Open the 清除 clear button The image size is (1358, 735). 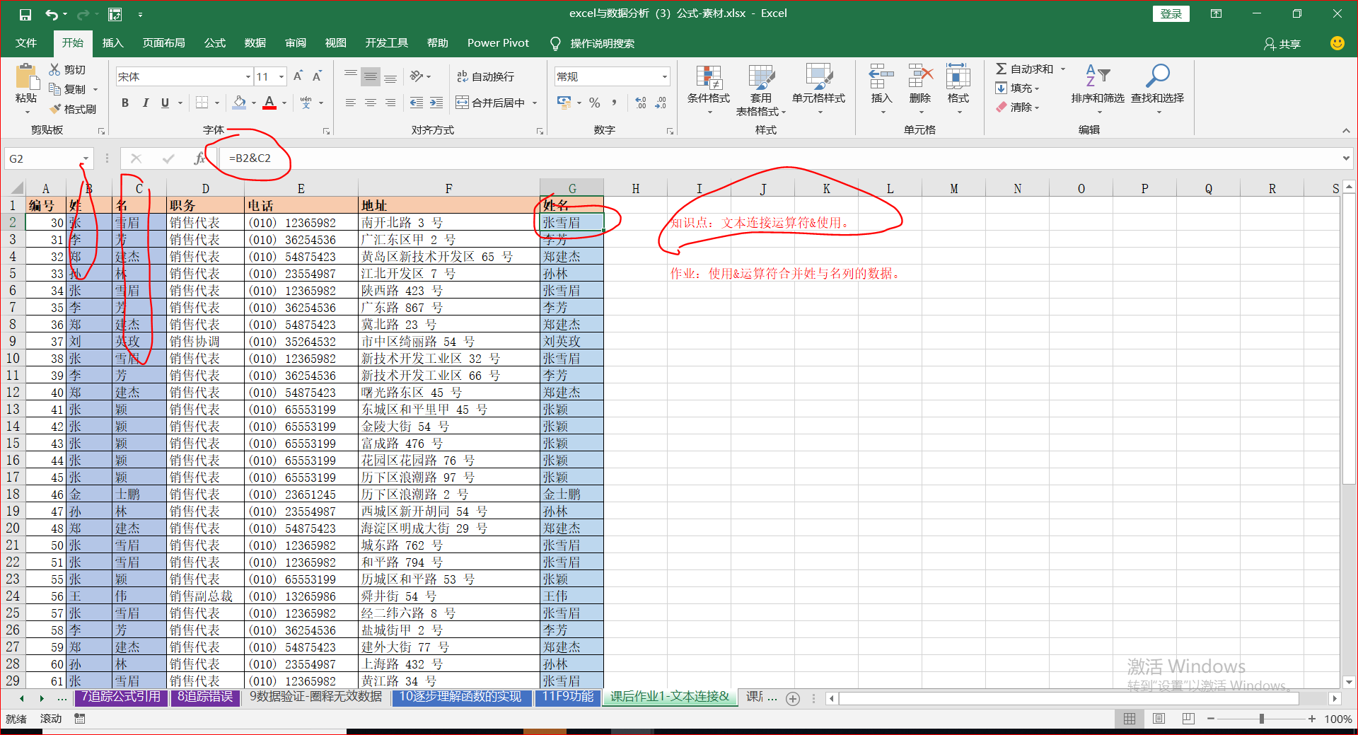[x=1018, y=108]
